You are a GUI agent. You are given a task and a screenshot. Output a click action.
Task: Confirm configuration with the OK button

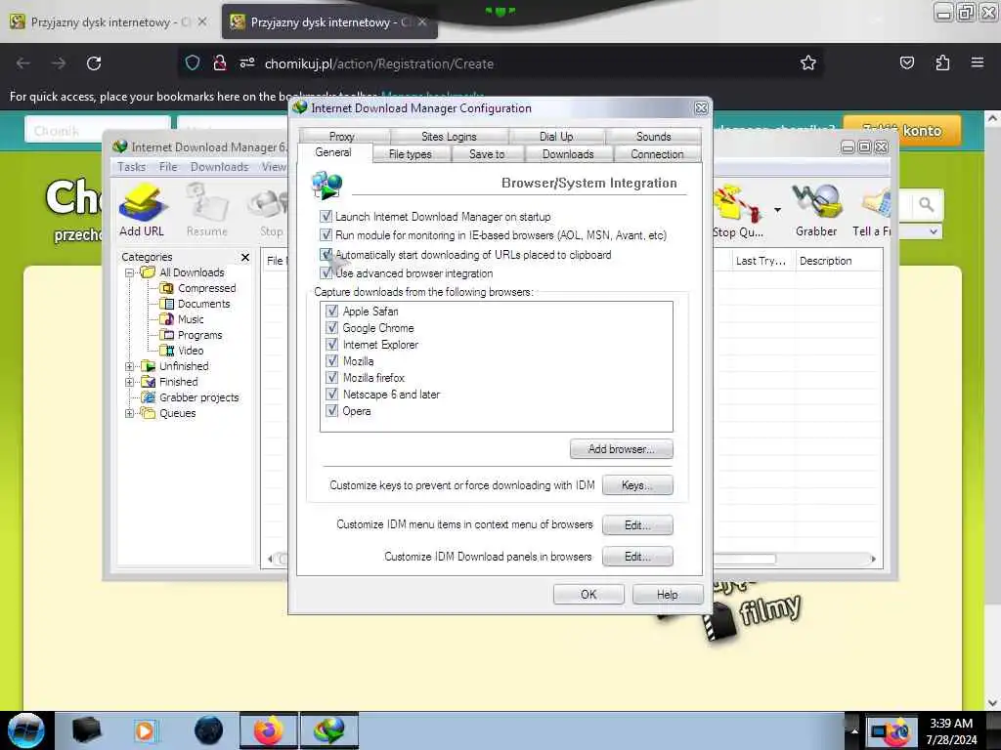pyautogui.click(x=588, y=595)
